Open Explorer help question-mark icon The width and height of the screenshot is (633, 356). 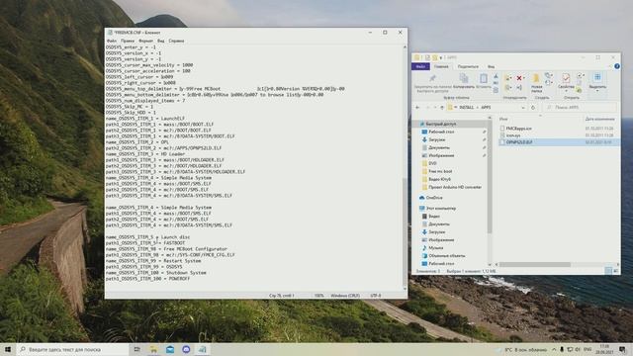click(x=617, y=66)
